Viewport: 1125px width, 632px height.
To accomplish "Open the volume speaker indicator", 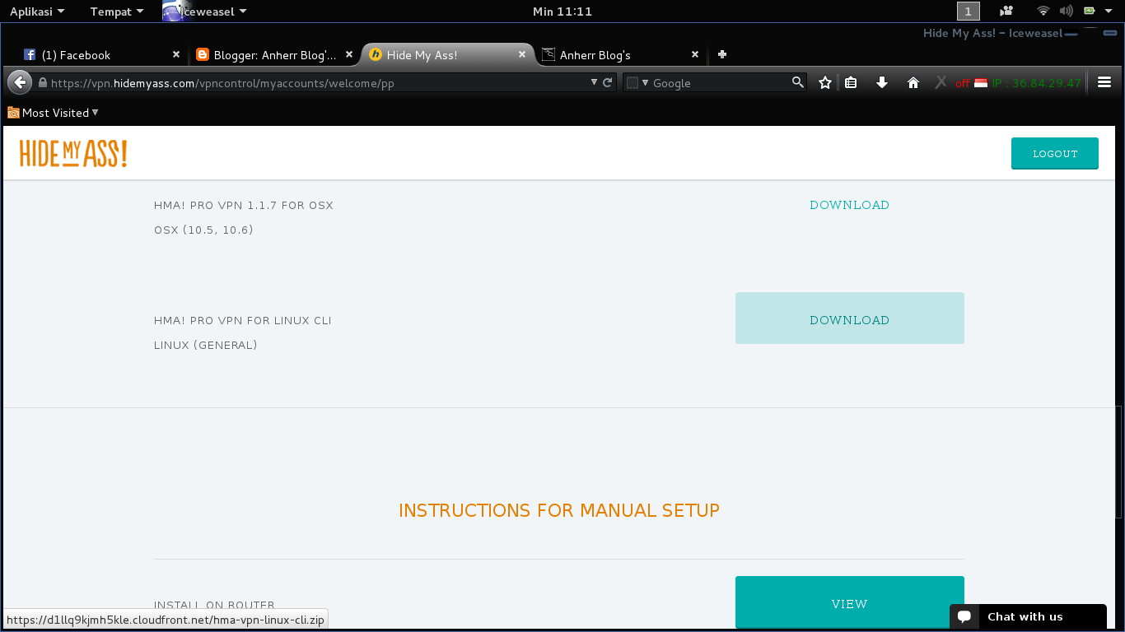I will coord(1066,12).
